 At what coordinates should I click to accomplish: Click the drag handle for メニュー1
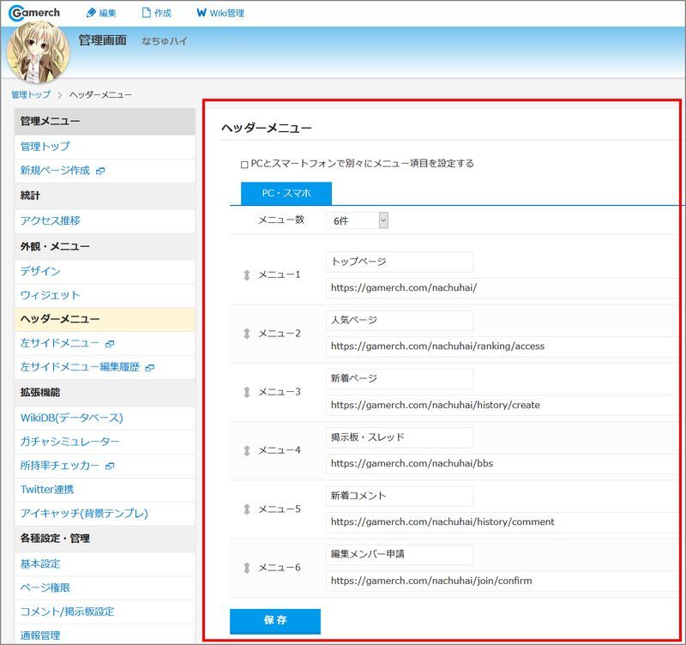[247, 275]
